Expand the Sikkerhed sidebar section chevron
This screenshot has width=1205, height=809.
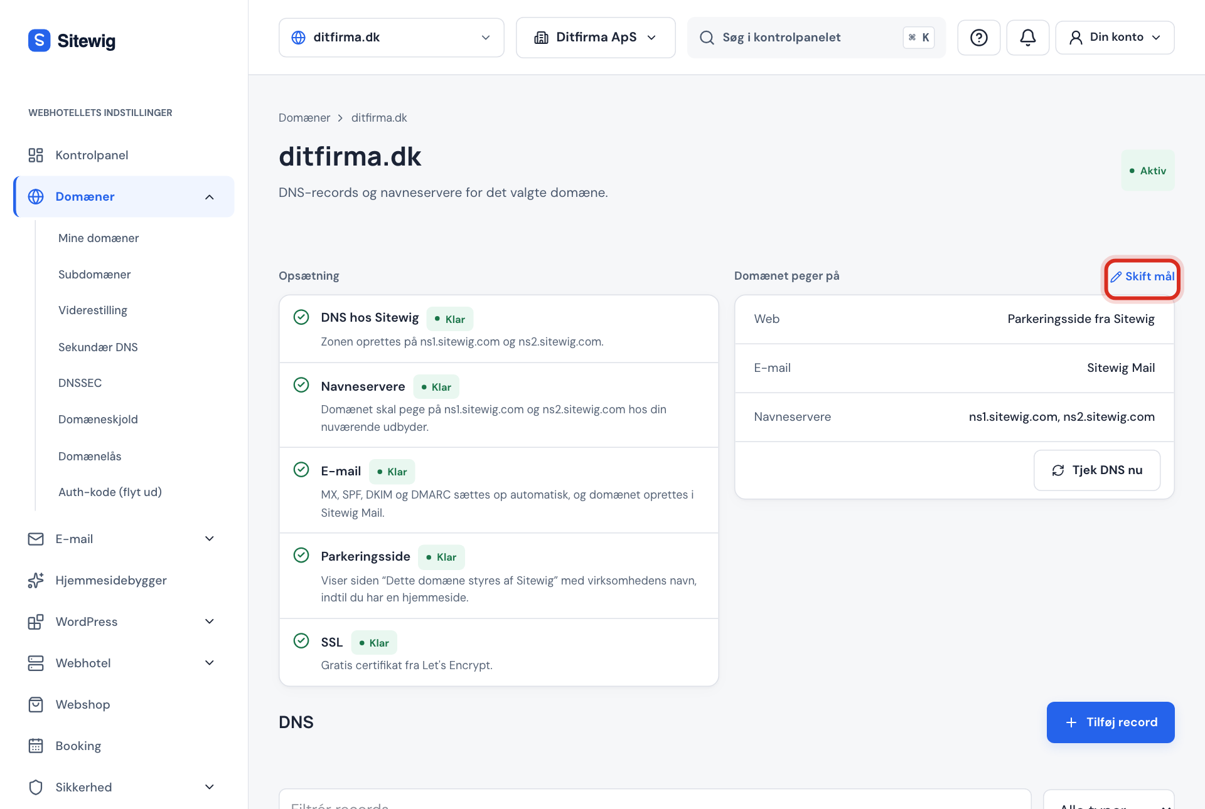(x=210, y=787)
